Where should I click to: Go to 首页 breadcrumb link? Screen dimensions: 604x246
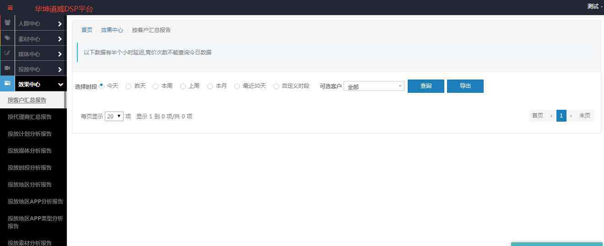[x=87, y=30]
